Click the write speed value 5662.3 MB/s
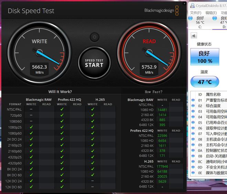Screen dimensions: 227x194 pos(39,69)
